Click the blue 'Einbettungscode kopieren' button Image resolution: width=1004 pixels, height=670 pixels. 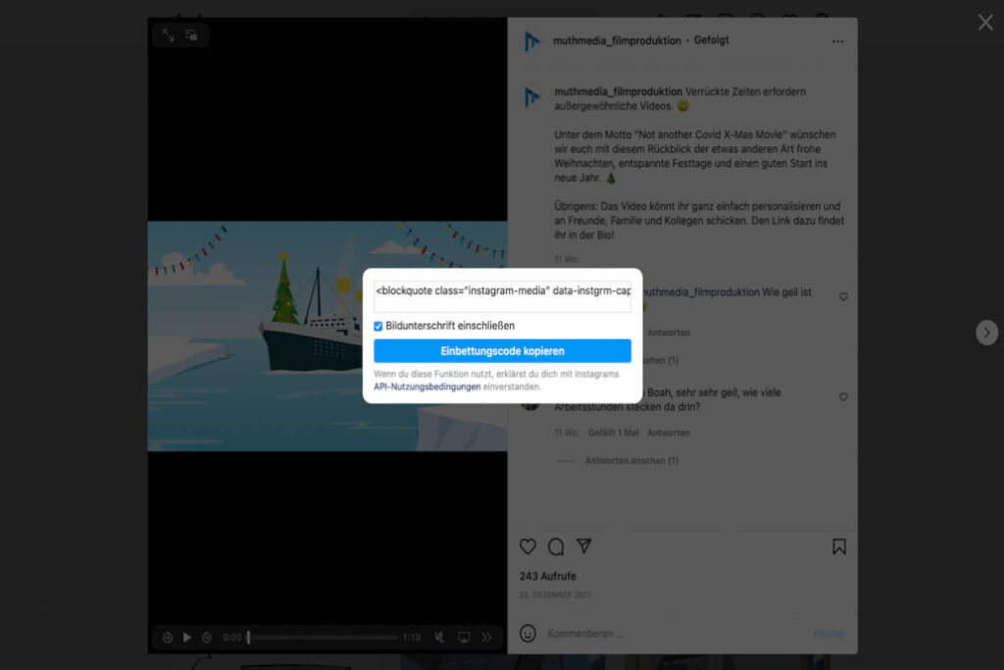coord(502,350)
